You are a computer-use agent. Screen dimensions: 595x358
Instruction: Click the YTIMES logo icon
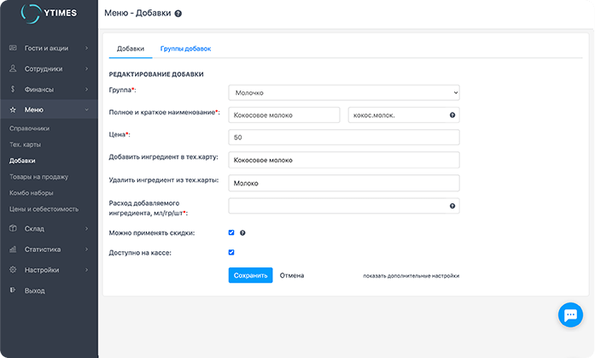click(x=31, y=15)
